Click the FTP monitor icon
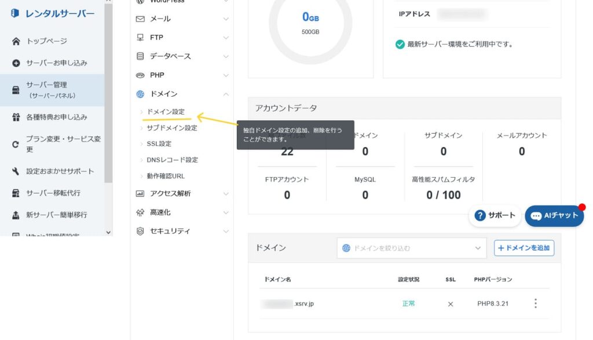Image resolution: width=593 pixels, height=340 pixels. [140, 38]
